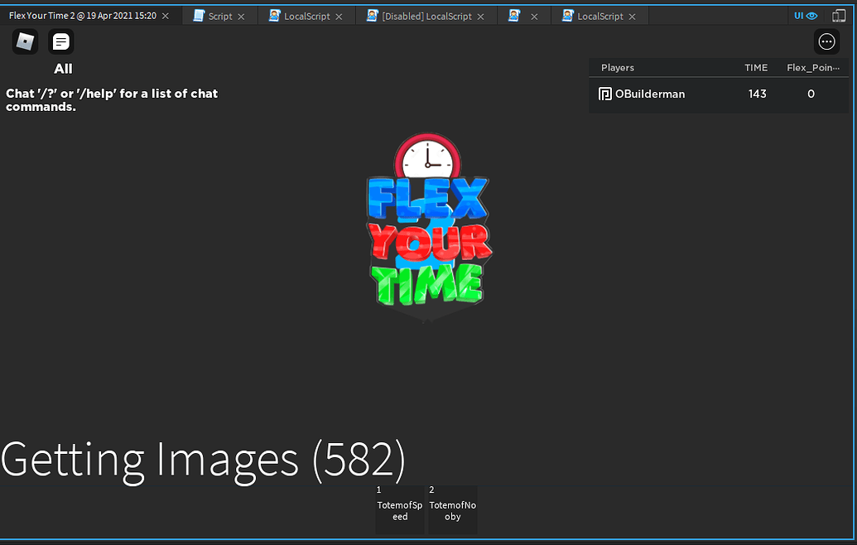Open the device emulator icon
Image resolution: width=857 pixels, height=545 pixels.
pos(839,16)
